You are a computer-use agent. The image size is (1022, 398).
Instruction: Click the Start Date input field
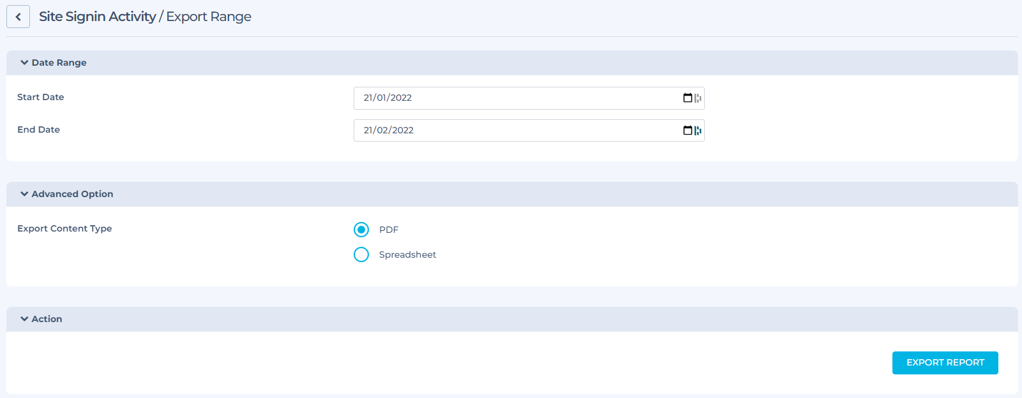click(x=511, y=98)
